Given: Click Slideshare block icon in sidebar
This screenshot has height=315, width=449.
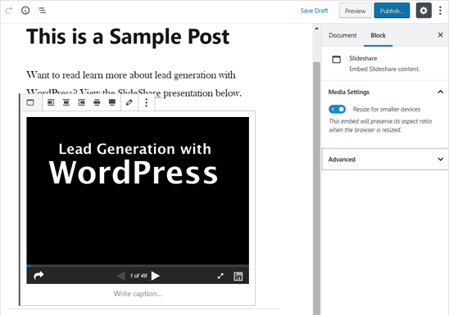Looking at the screenshot, I should tap(337, 60).
